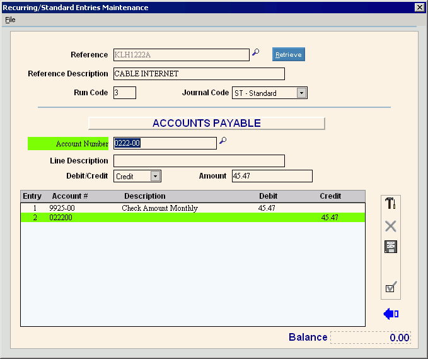Click the Amount input field
428x359 pixels.
pyautogui.click(x=272, y=176)
